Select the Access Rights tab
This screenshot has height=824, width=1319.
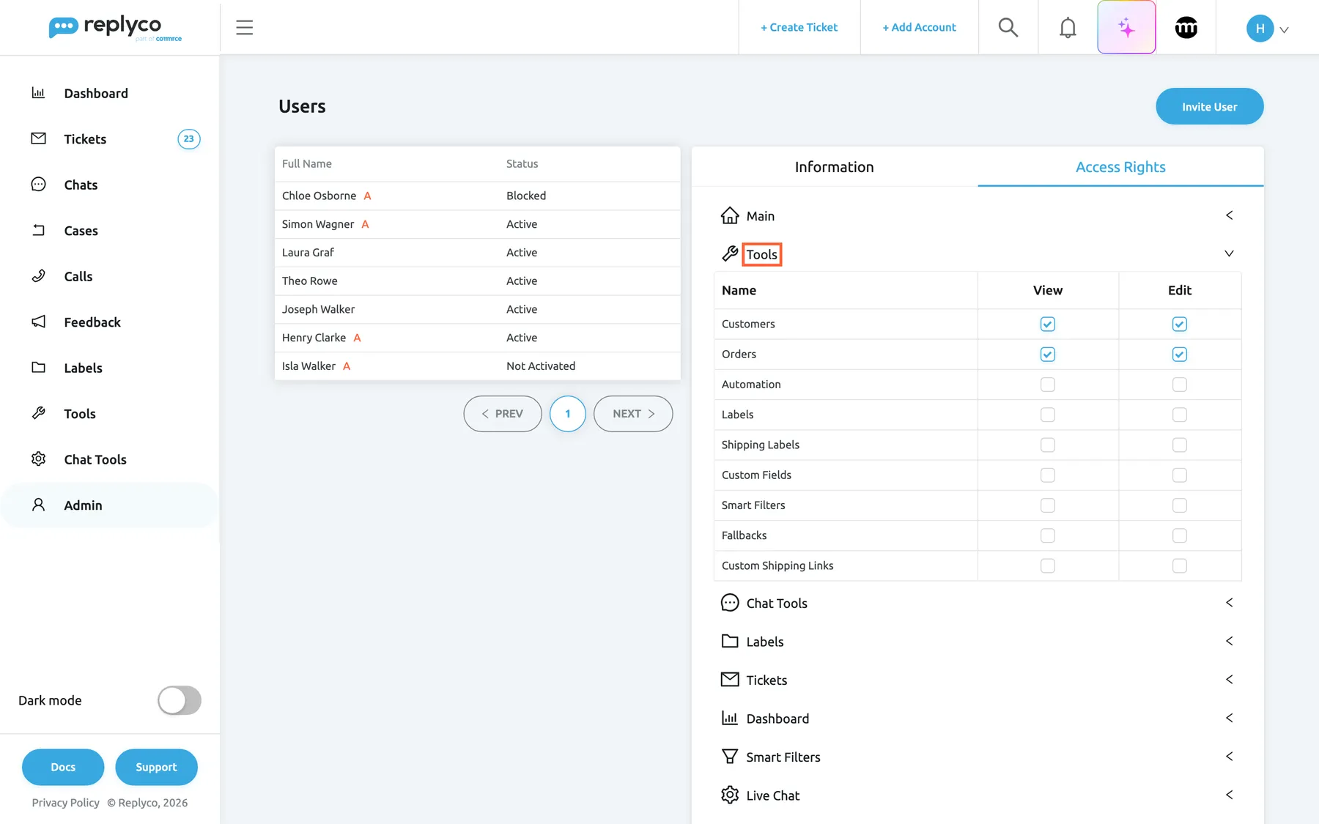click(x=1120, y=167)
